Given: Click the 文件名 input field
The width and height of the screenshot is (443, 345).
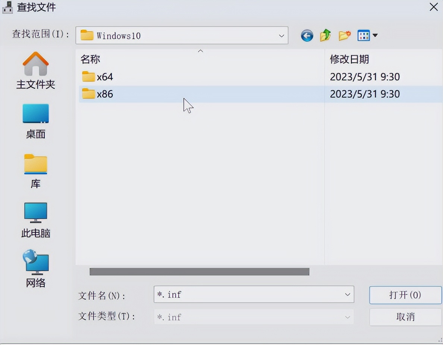Looking at the screenshot, I should [254, 294].
